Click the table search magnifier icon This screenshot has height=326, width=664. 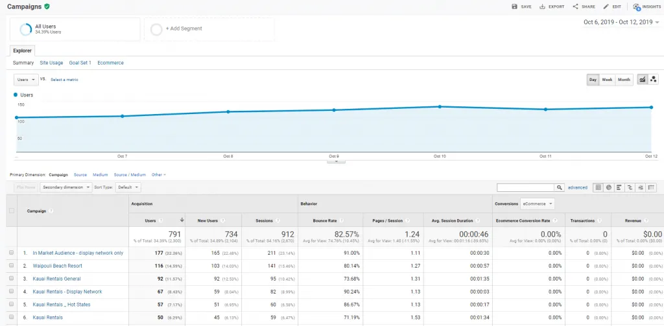coord(560,187)
